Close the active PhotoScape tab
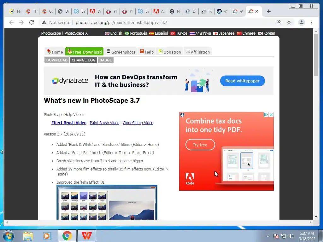The image size is (323, 242). (x=257, y=11)
